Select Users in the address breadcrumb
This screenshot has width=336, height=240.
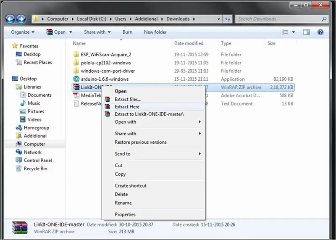[x=121, y=19]
